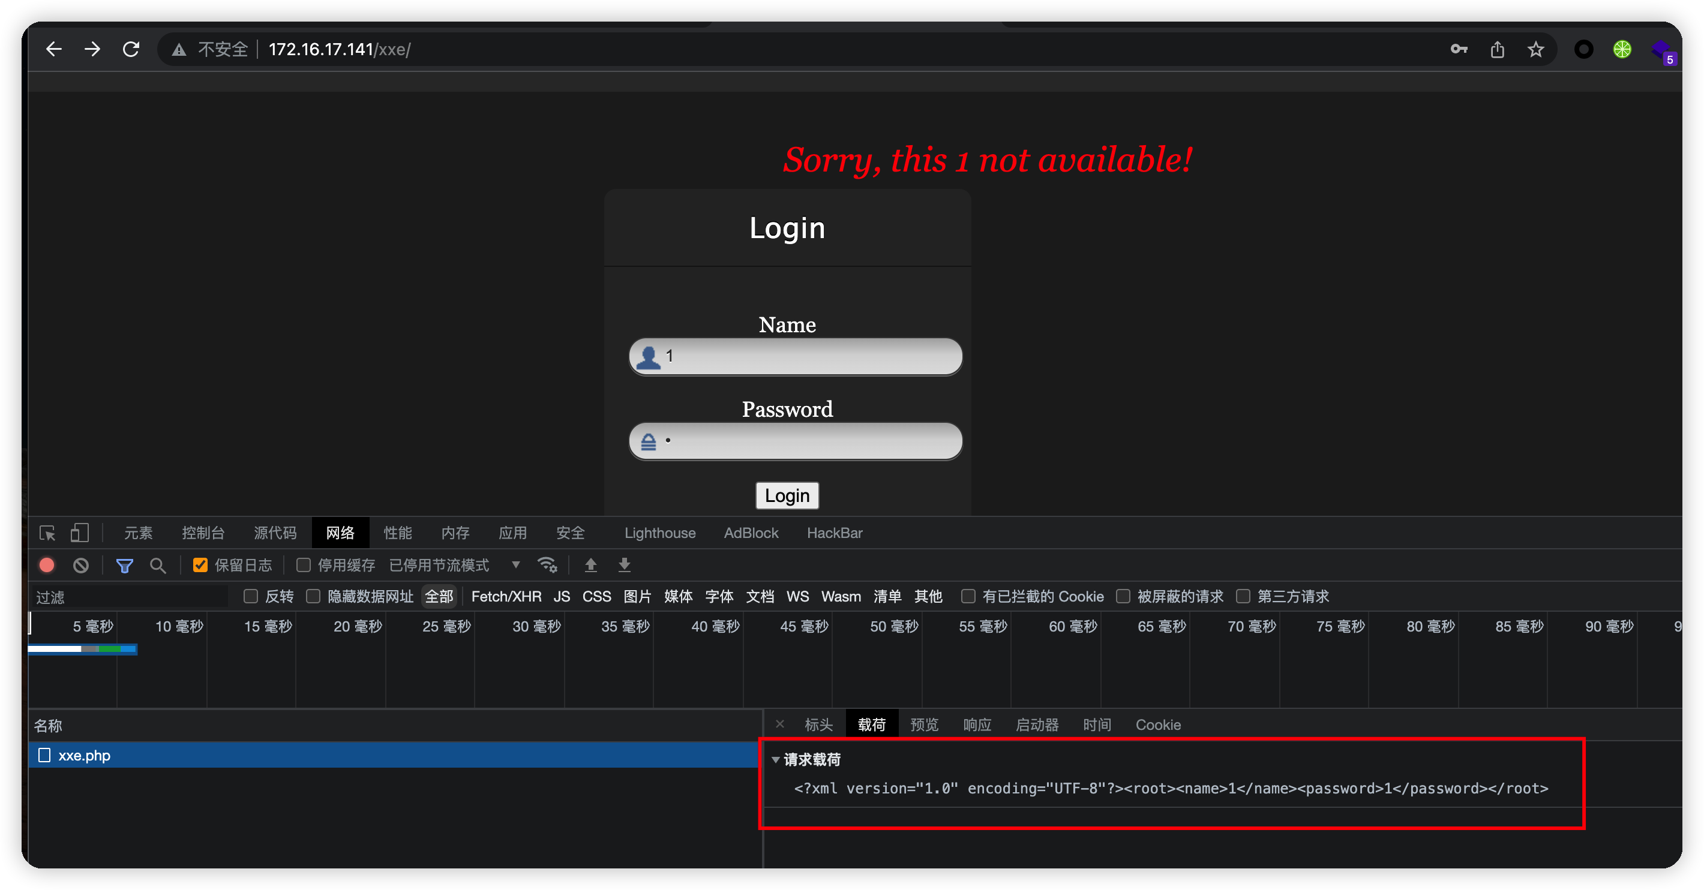
Task: Check the 隐藏数据网址 checkbox
Action: tap(314, 596)
